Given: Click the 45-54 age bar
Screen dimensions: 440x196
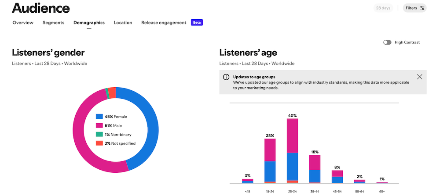Looking at the screenshot, I should (337, 177).
